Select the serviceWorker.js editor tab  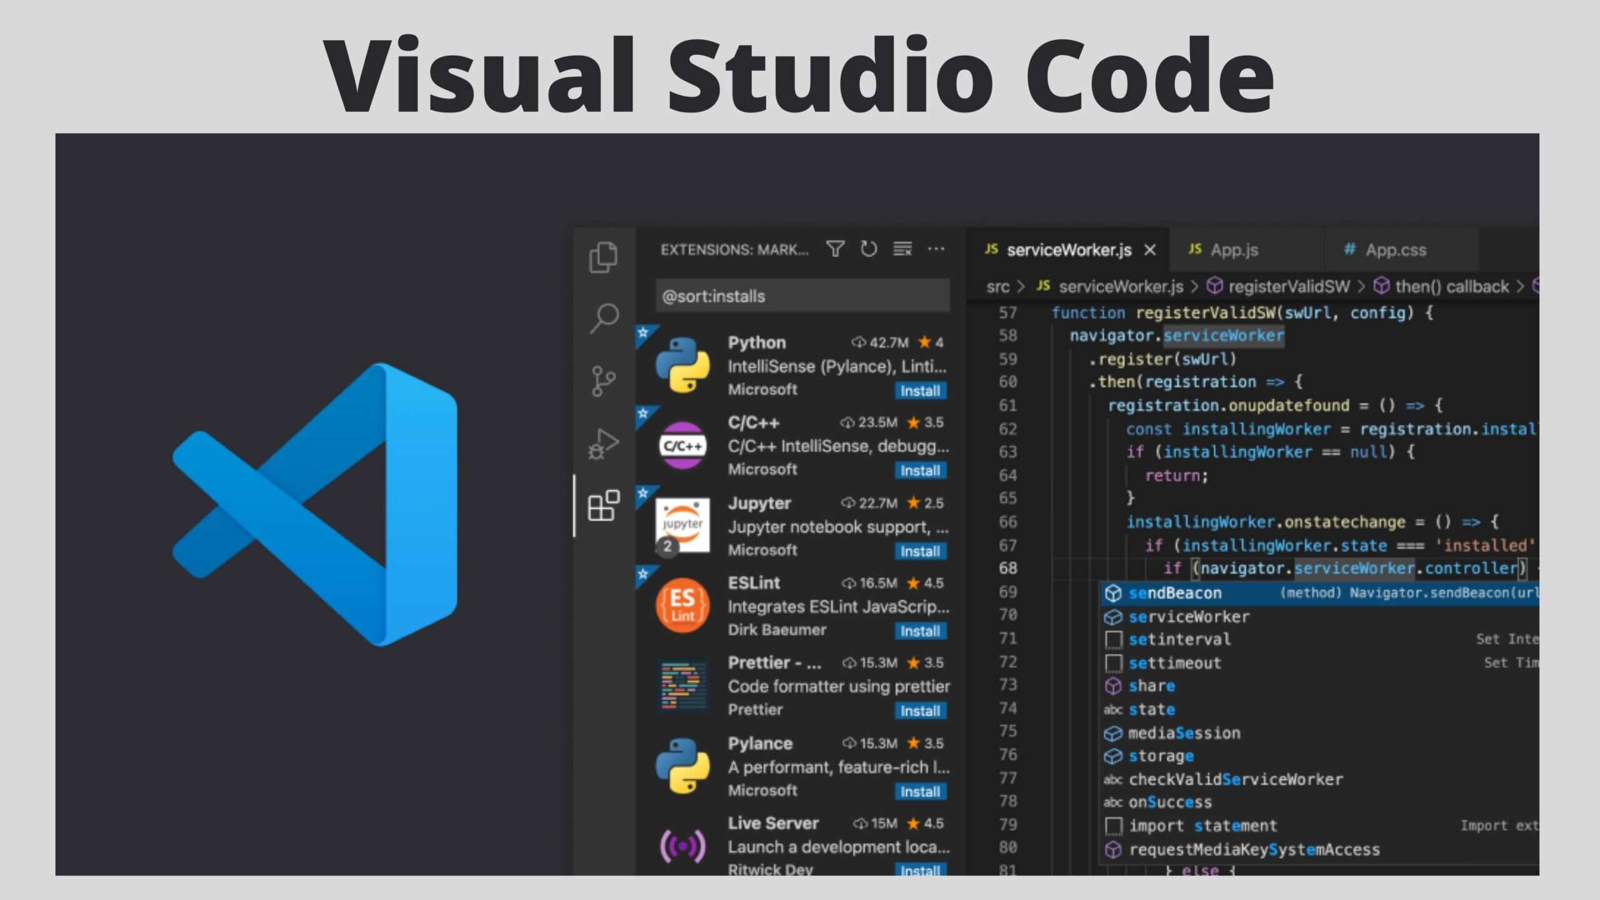point(1067,250)
